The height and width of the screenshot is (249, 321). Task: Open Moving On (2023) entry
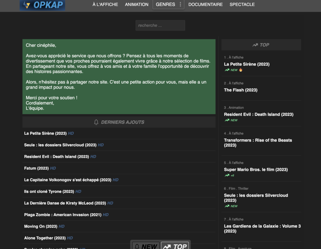(41, 226)
